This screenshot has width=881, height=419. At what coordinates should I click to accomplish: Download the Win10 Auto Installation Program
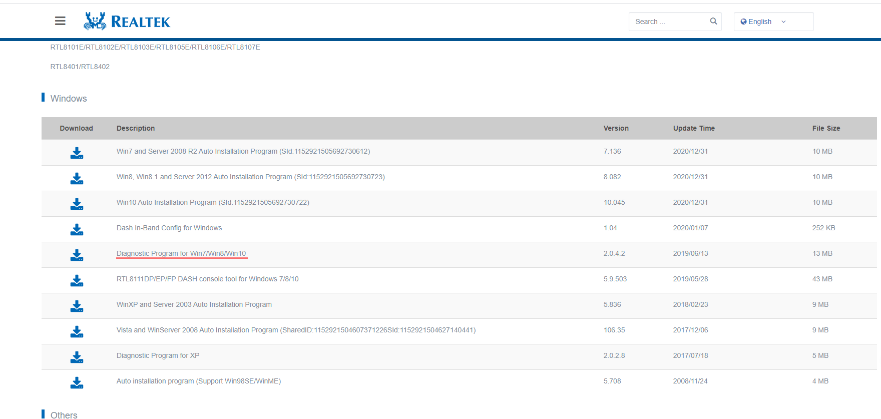(77, 204)
